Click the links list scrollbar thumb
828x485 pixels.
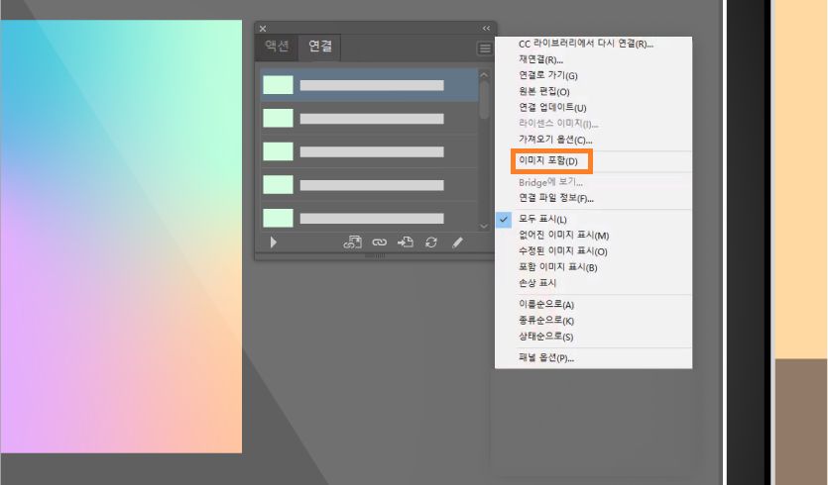point(484,99)
